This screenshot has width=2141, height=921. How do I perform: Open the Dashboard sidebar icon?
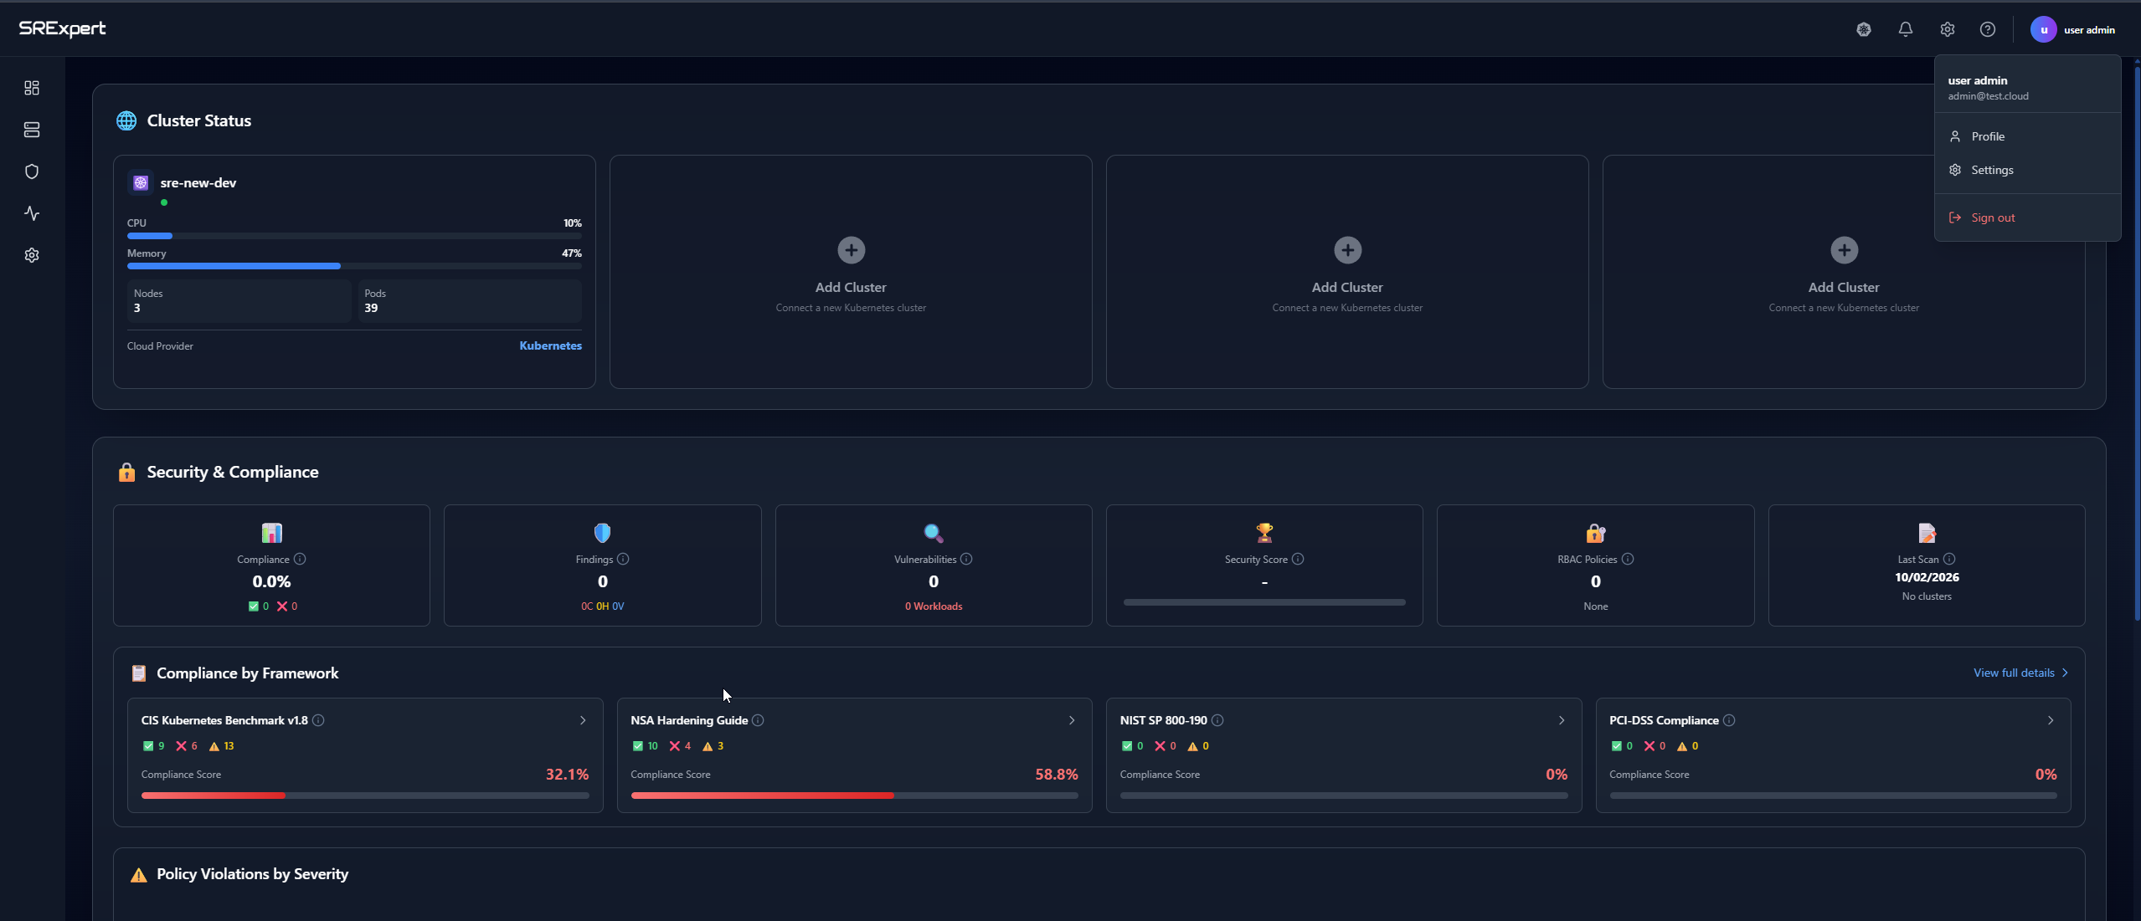click(x=32, y=87)
